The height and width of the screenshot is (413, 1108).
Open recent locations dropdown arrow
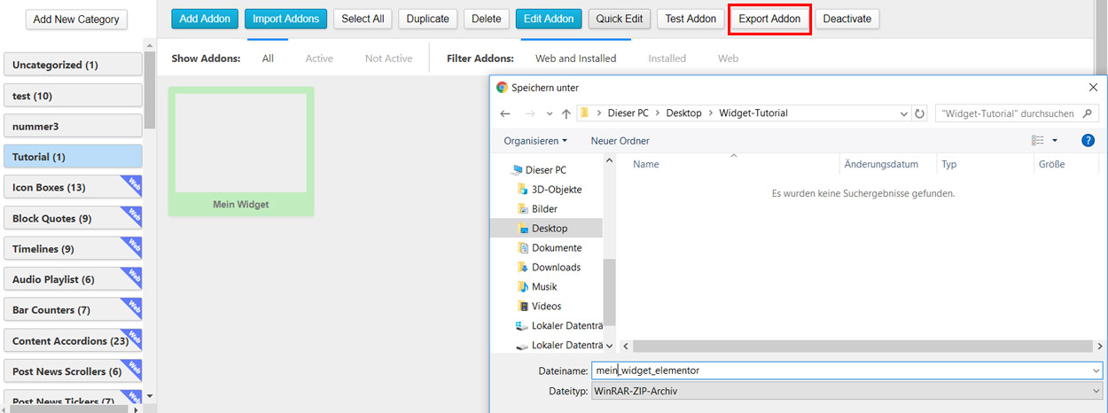550,113
